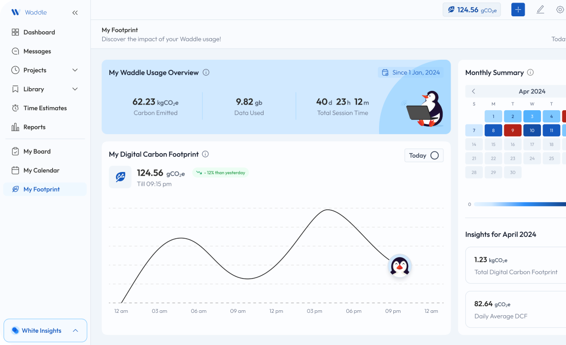566x345 pixels.
Task: Open Messages from the sidebar
Action: tap(37, 51)
